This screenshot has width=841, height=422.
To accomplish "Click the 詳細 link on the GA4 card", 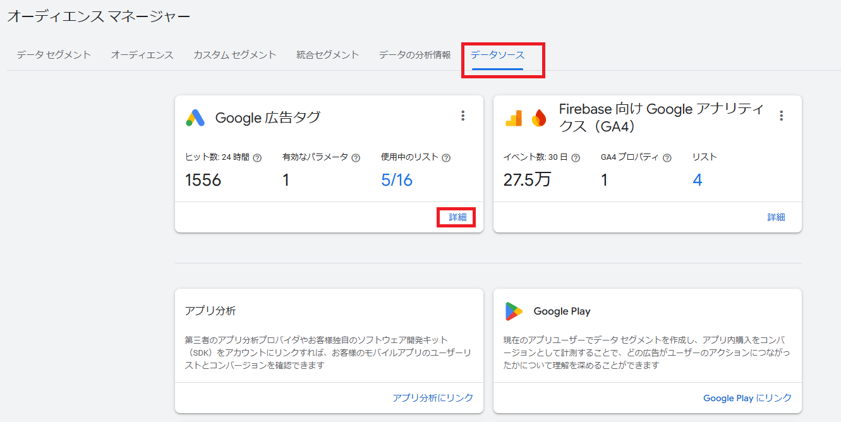I will coord(777,217).
